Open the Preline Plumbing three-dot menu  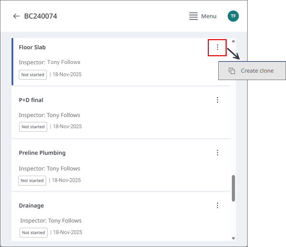218,153
